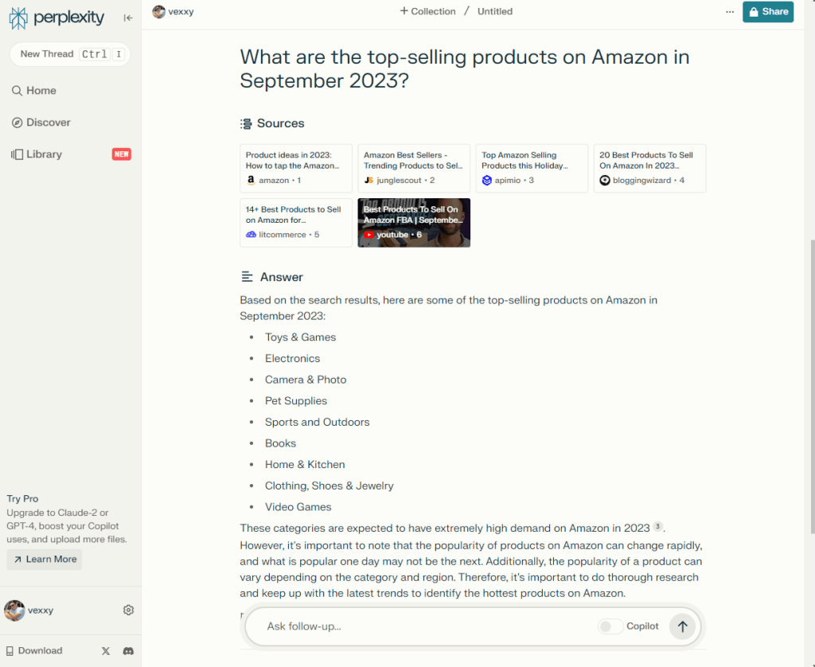The image size is (815, 667).
Task: Click the question title about top-selling products
Action: [x=465, y=68]
